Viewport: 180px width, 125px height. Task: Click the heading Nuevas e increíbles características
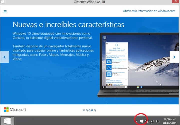(68, 24)
